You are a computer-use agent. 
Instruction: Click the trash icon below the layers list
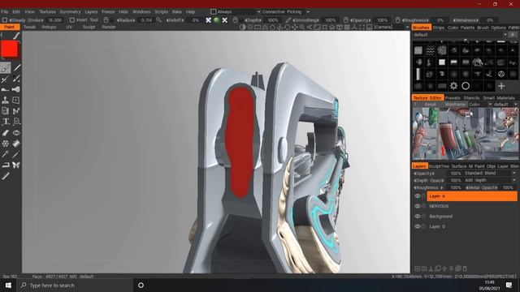(x=465, y=268)
